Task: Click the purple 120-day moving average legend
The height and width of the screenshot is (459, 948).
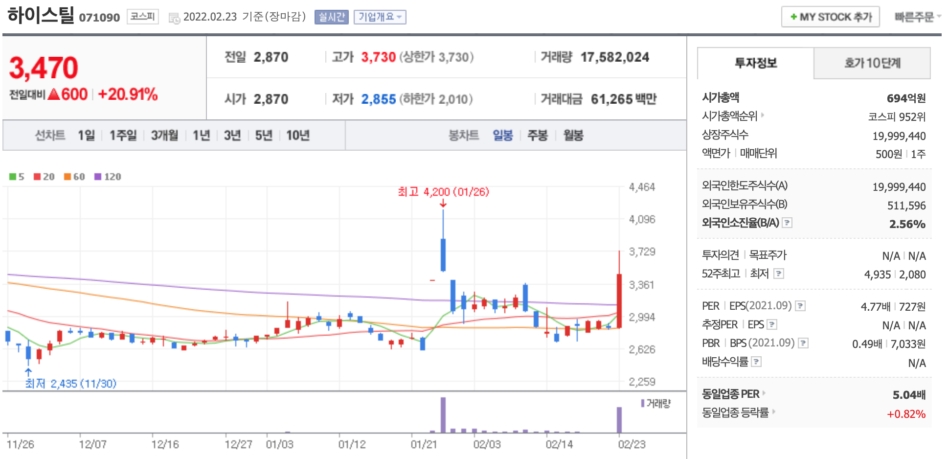Action: pos(108,177)
